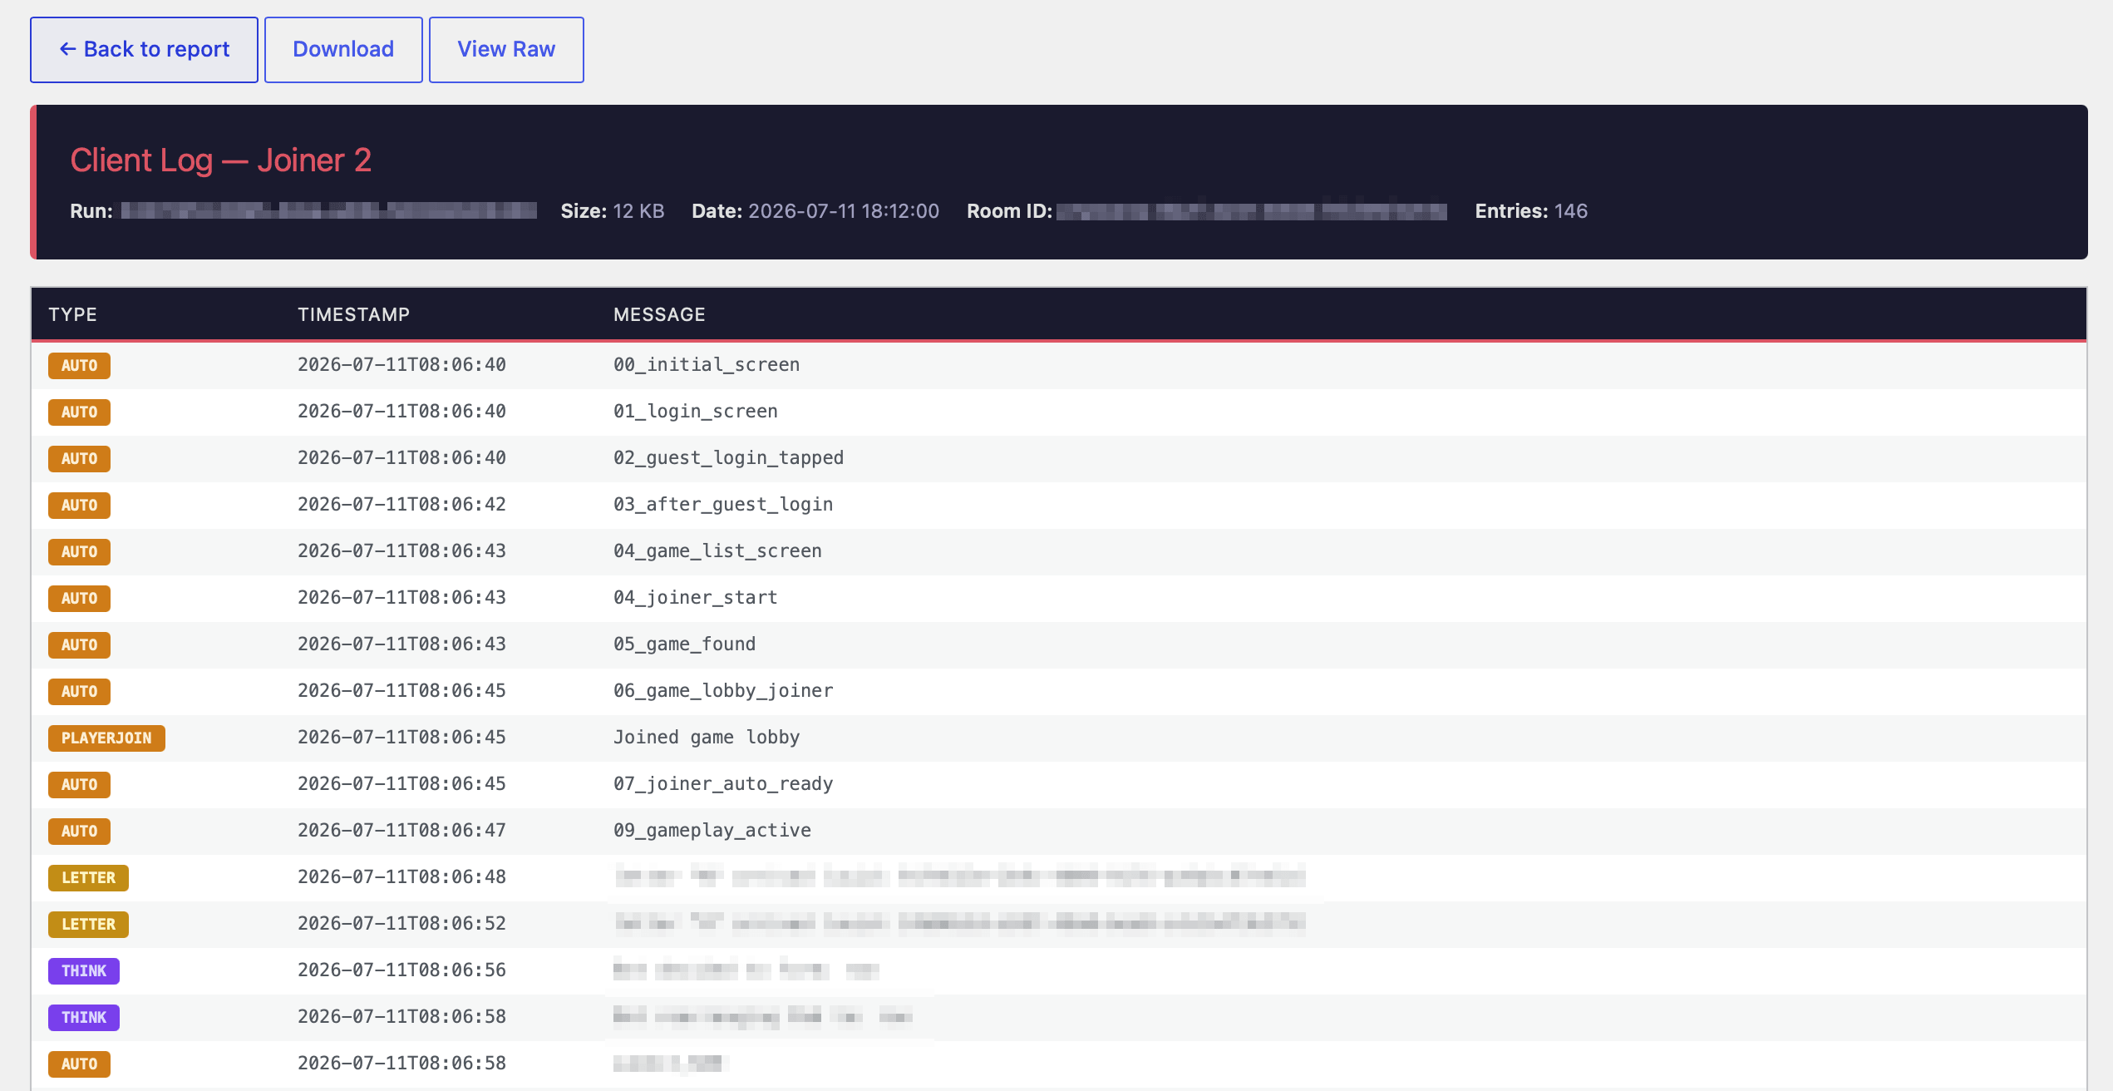Click the Run label in header
This screenshot has width=2113, height=1091.
point(91,211)
